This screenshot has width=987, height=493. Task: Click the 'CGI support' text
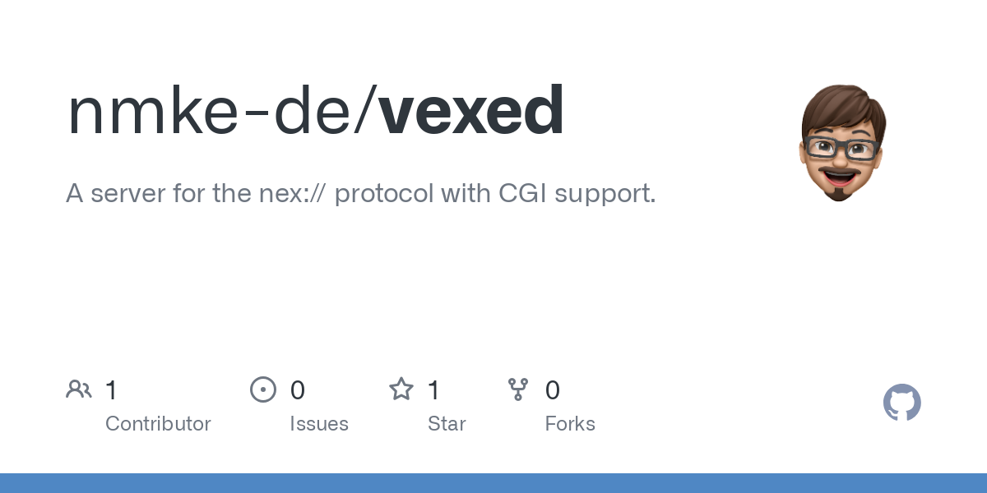click(577, 194)
